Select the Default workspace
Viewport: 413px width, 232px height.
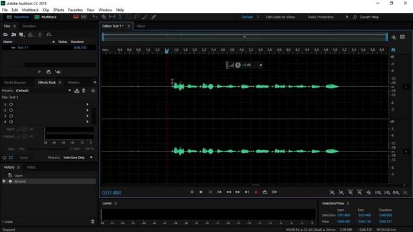click(x=247, y=17)
